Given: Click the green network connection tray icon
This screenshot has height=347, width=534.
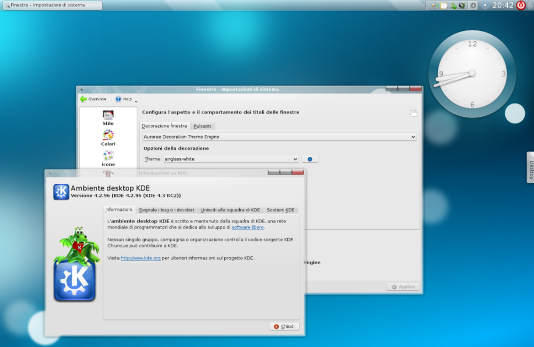Looking at the screenshot, I should [453, 5].
